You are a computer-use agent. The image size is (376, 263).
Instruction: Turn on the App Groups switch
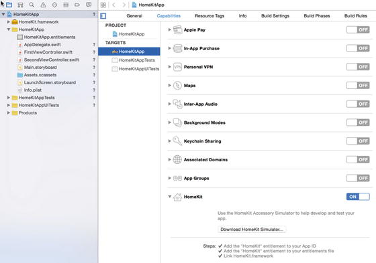(x=358, y=179)
